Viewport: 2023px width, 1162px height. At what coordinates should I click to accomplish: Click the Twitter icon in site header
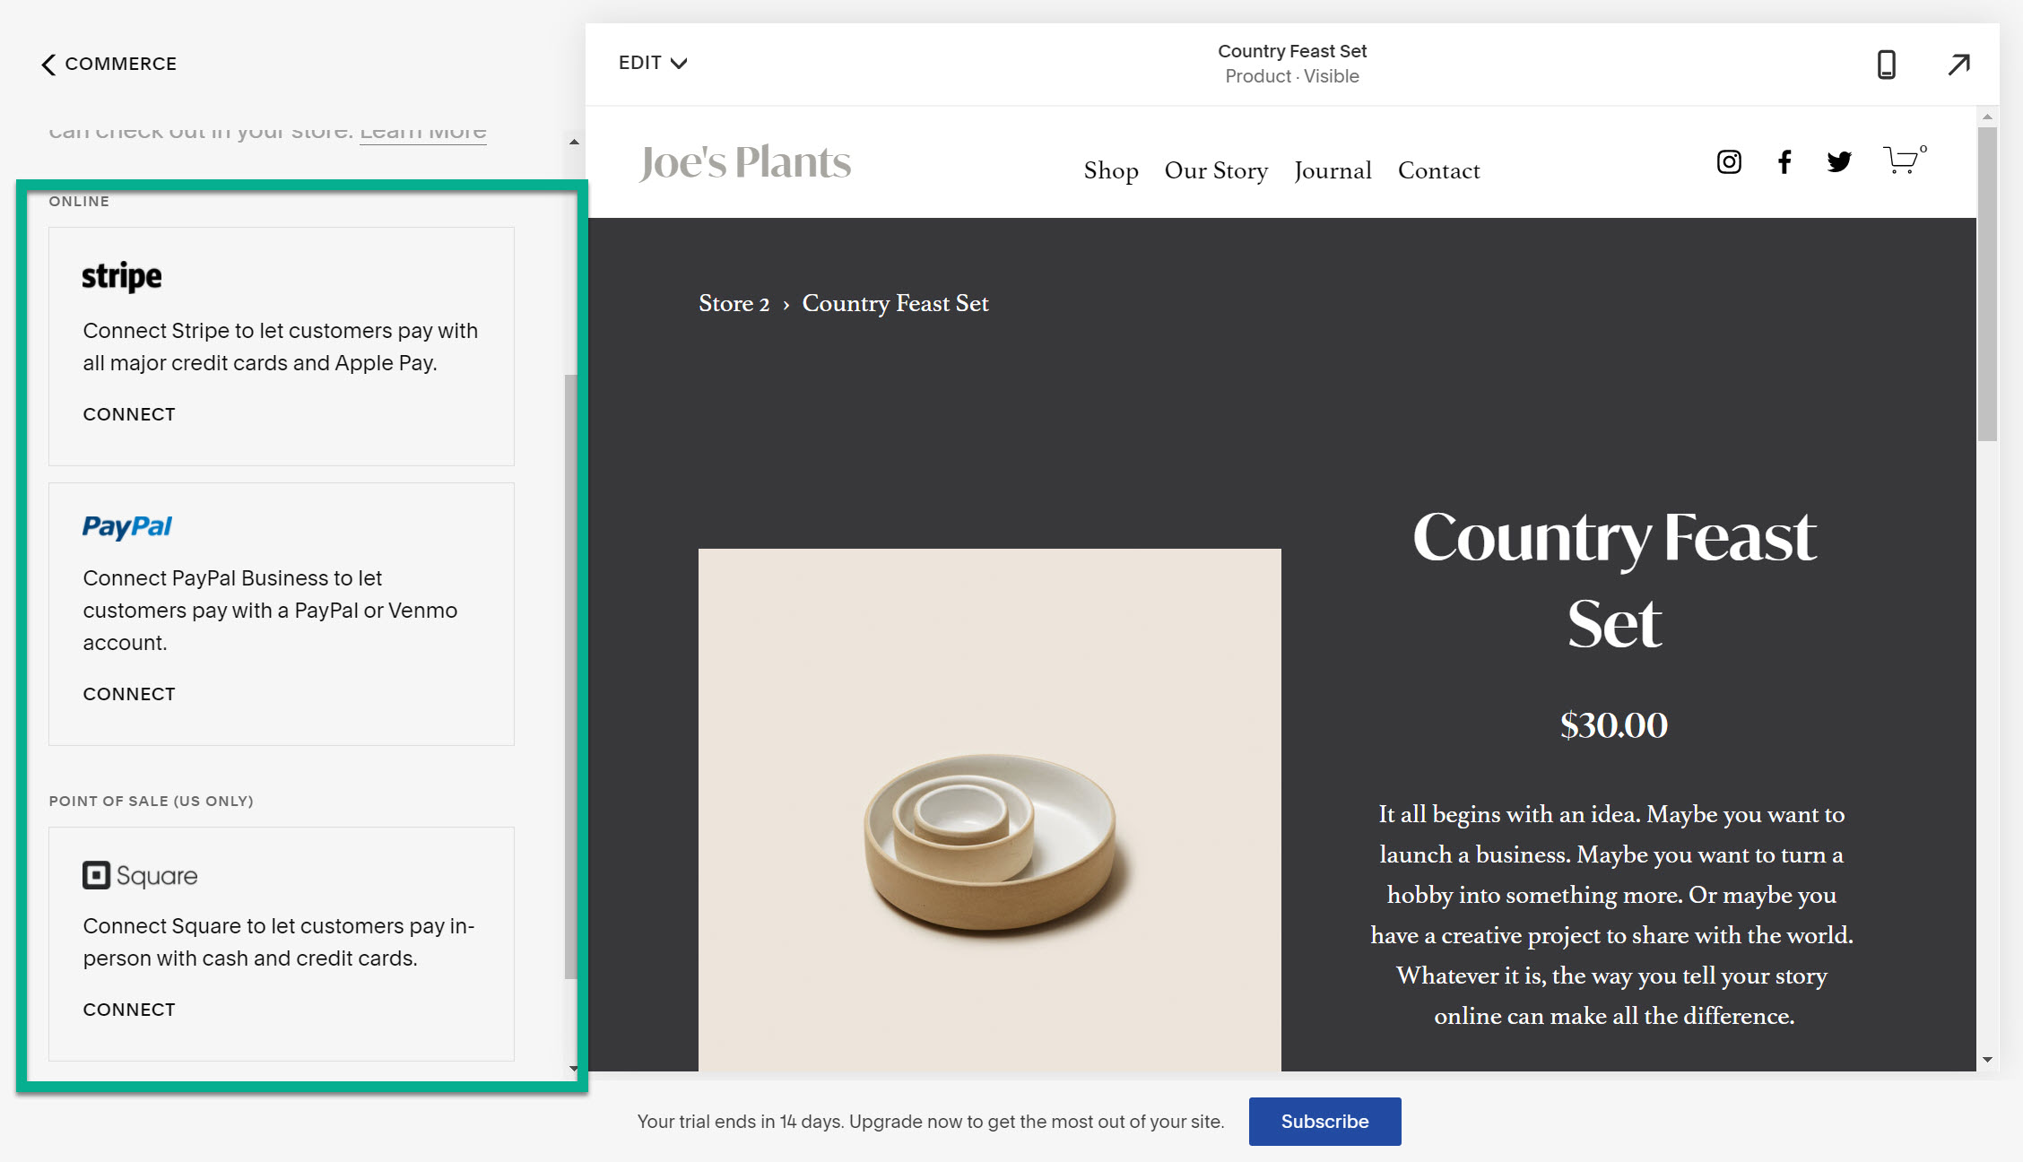coord(1840,162)
